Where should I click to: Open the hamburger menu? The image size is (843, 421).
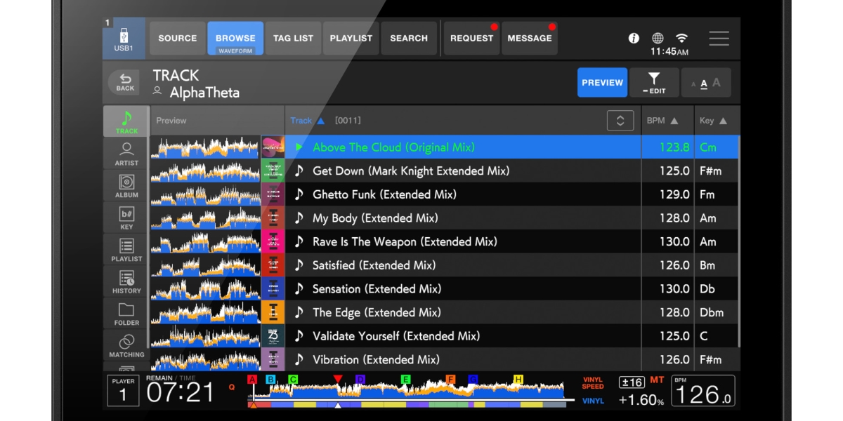point(719,39)
